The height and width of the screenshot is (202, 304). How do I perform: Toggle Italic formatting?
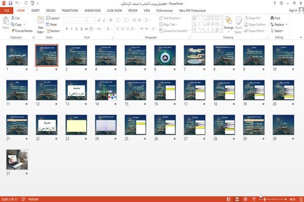click(71, 29)
